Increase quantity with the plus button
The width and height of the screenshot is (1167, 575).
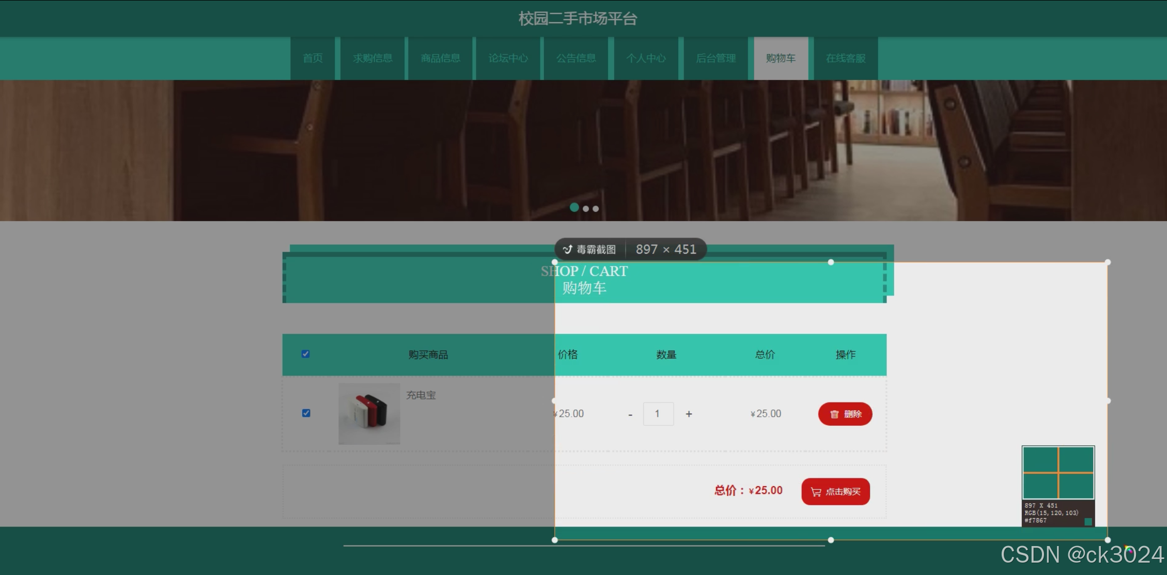(689, 414)
